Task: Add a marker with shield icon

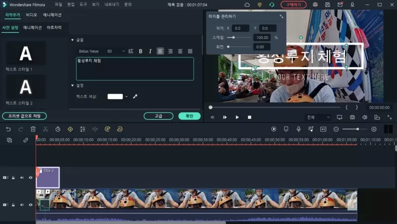Action: tap(286, 129)
